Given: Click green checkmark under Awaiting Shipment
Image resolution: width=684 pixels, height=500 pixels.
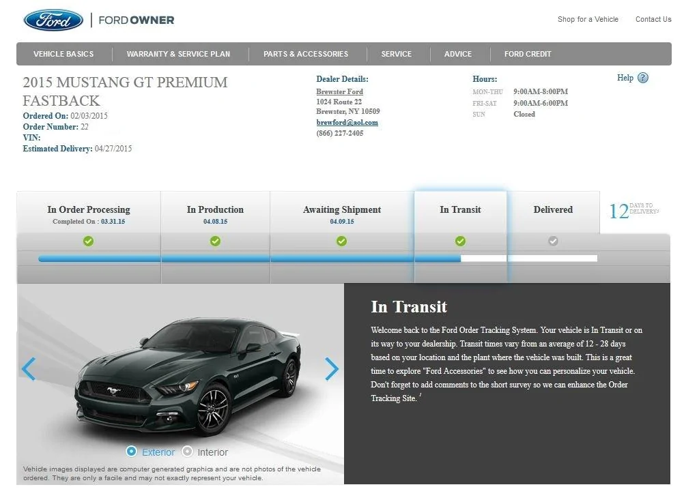Looking at the screenshot, I should click(341, 241).
